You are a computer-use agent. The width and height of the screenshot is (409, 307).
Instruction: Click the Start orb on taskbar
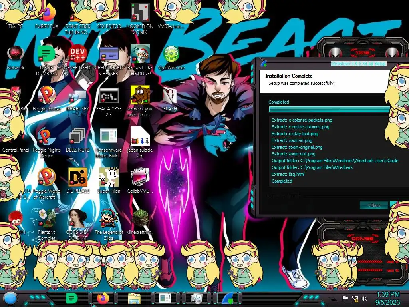pos(11,298)
